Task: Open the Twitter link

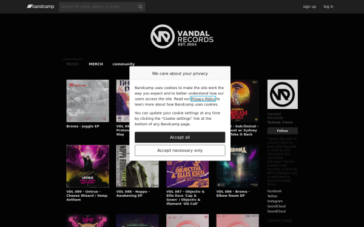Action: (x=272, y=196)
